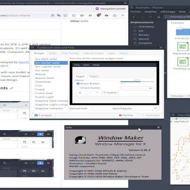This screenshot has height=190, width=190.
Task: Switch to the Mouse Cursor tab
Action: pyautogui.click(x=94, y=53)
